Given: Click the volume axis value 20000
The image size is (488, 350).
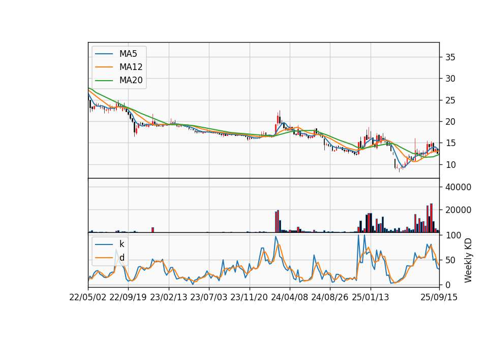Looking at the screenshot, I should tap(458, 210).
